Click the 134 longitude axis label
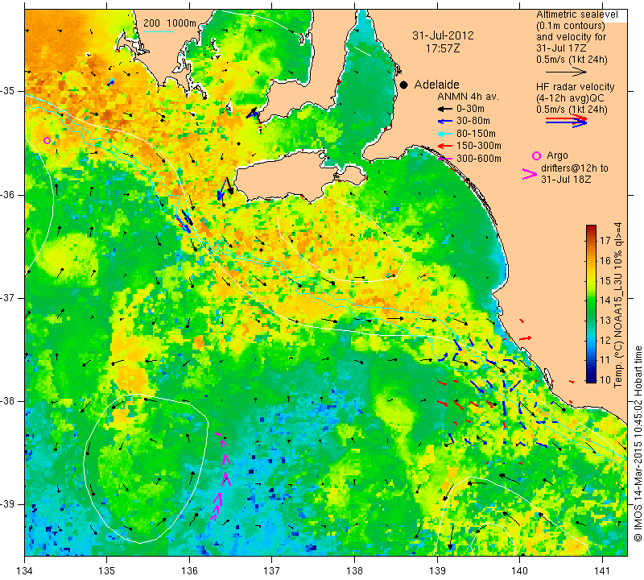 click(x=25, y=571)
